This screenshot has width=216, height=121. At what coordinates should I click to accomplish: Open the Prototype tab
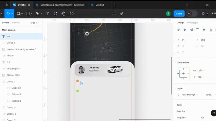point(192,23)
